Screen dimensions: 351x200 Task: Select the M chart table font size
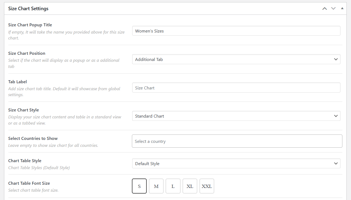coord(156,186)
